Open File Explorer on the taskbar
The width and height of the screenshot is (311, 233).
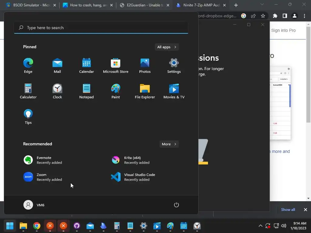[x=23, y=226]
